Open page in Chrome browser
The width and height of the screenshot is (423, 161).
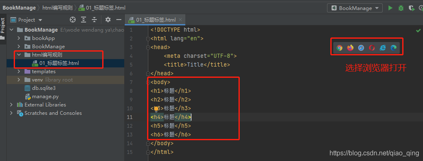pyautogui.click(x=339, y=48)
